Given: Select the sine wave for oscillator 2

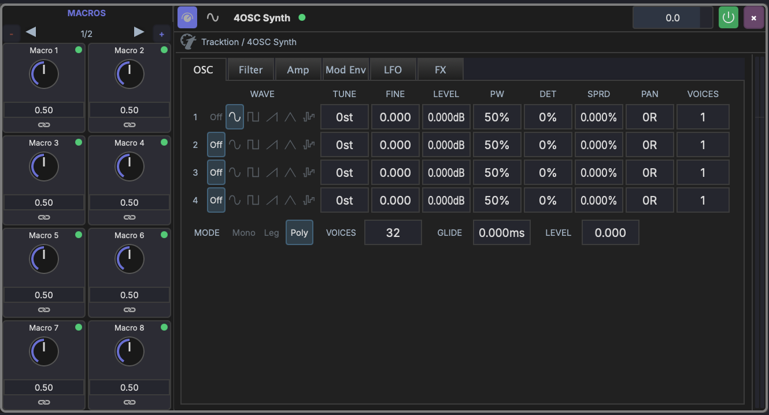Looking at the screenshot, I should pyautogui.click(x=234, y=144).
